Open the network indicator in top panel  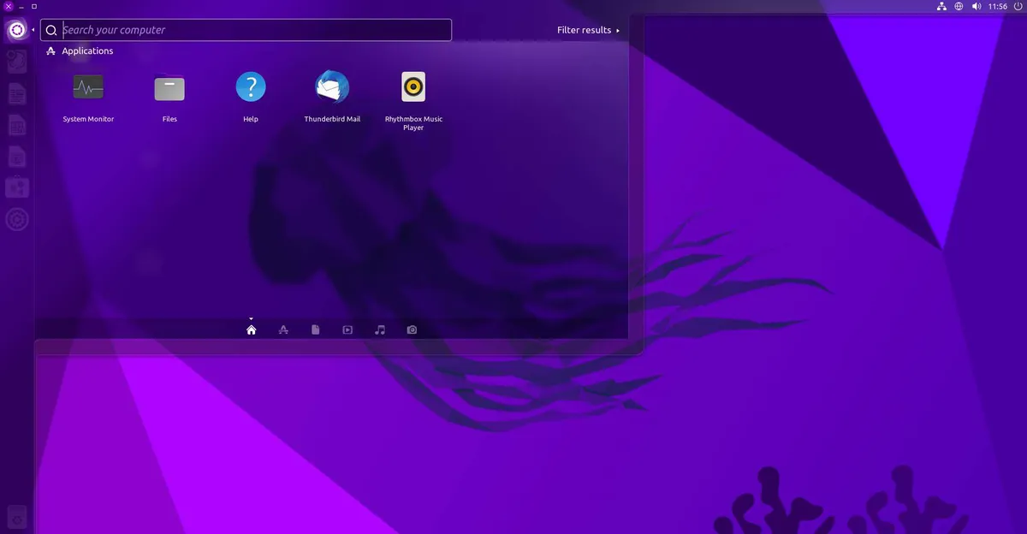[941, 6]
